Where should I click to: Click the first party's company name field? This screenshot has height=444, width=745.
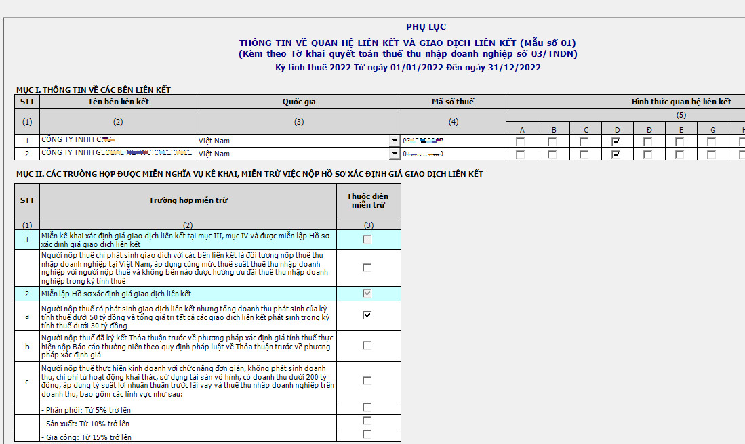[118, 141]
